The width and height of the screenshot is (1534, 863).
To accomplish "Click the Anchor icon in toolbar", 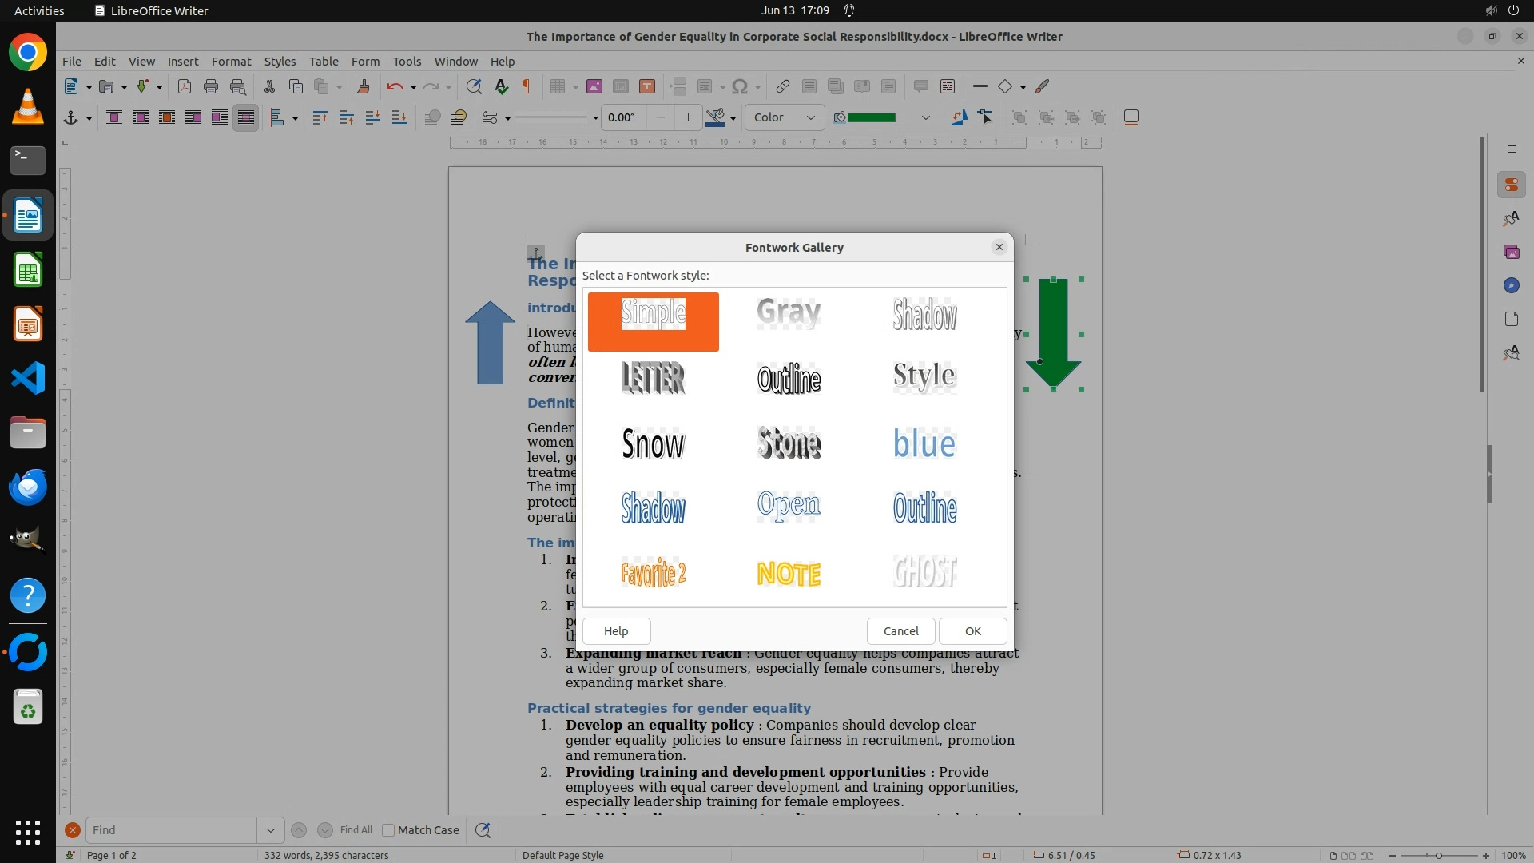I will 70,118.
